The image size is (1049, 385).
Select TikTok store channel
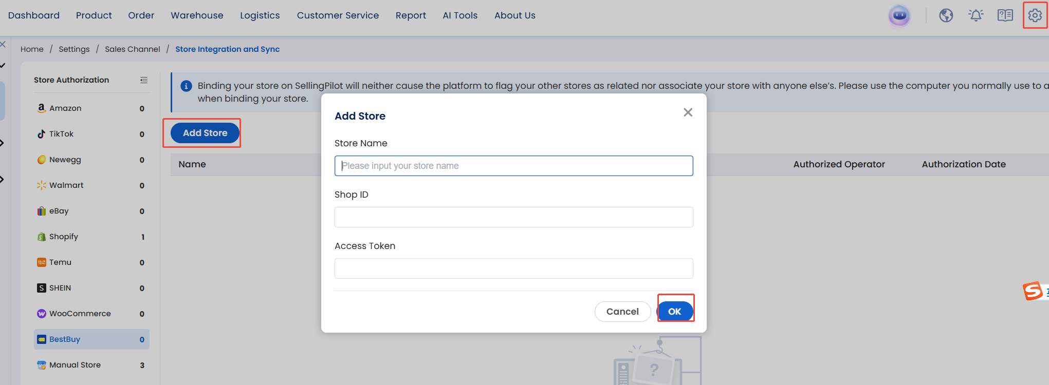61,134
